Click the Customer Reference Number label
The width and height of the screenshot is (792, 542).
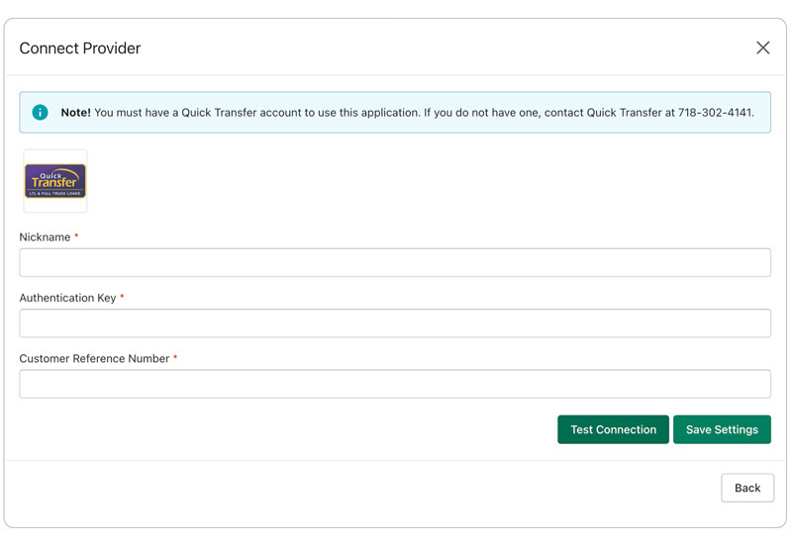click(x=94, y=358)
